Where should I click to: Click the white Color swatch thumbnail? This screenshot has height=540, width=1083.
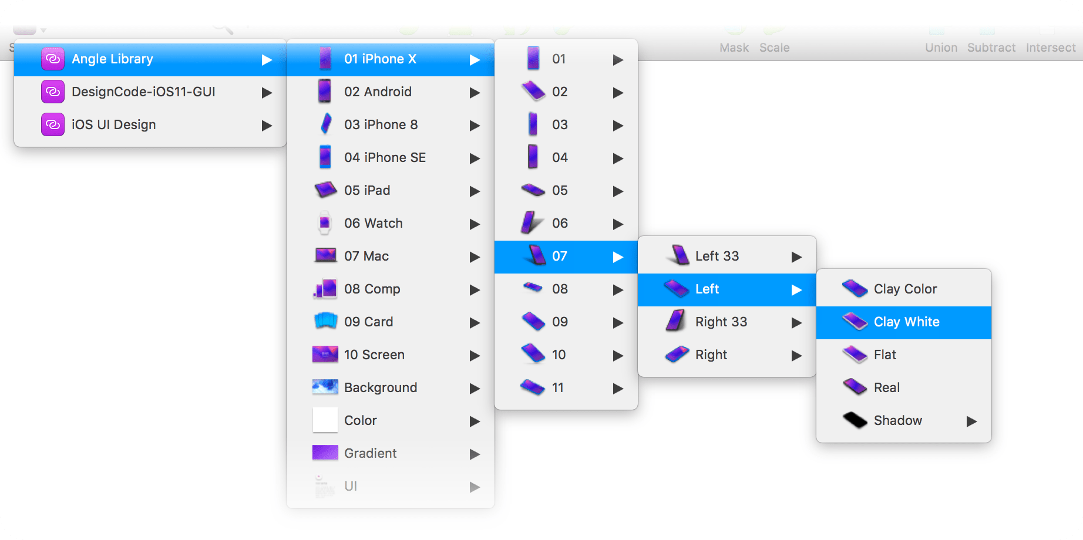point(325,420)
